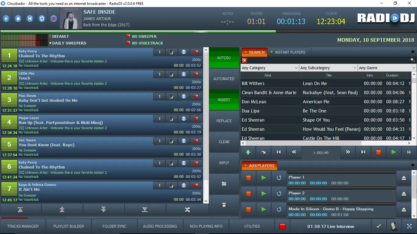417x234 pixels.
Task: Add selected search result to the playlist
Action: click(248, 152)
